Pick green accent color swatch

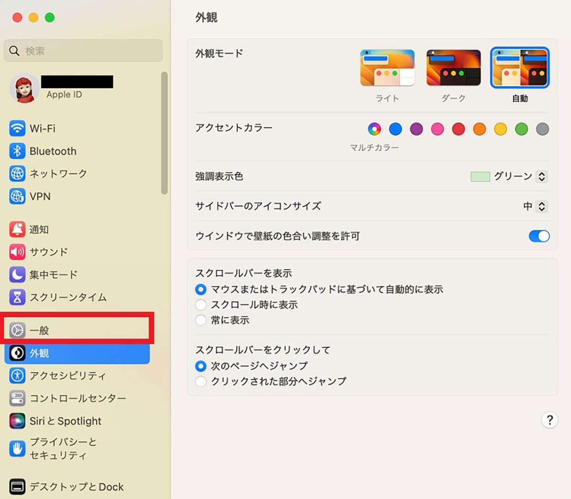coord(522,129)
